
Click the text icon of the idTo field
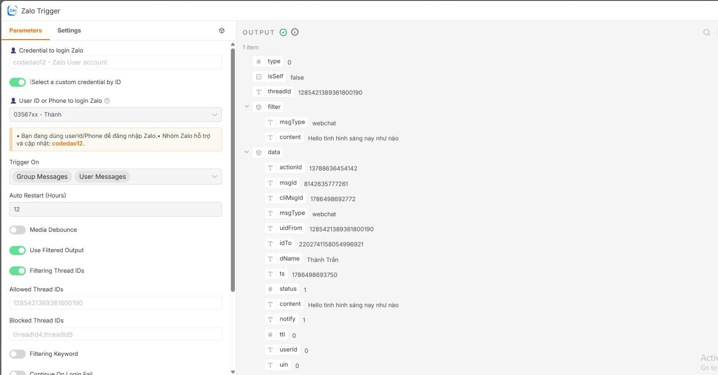(270, 244)
